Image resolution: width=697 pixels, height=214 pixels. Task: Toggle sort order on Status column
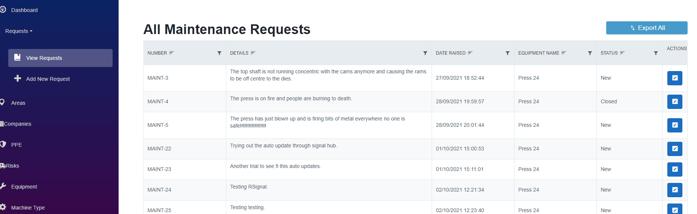pyautogui.click(x=622, y=53)
